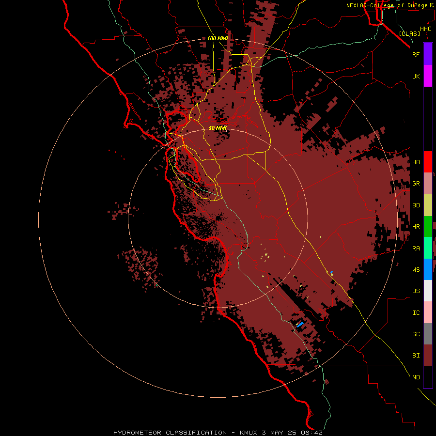
Task: Click the UK legend label
Action: (416, 77)
